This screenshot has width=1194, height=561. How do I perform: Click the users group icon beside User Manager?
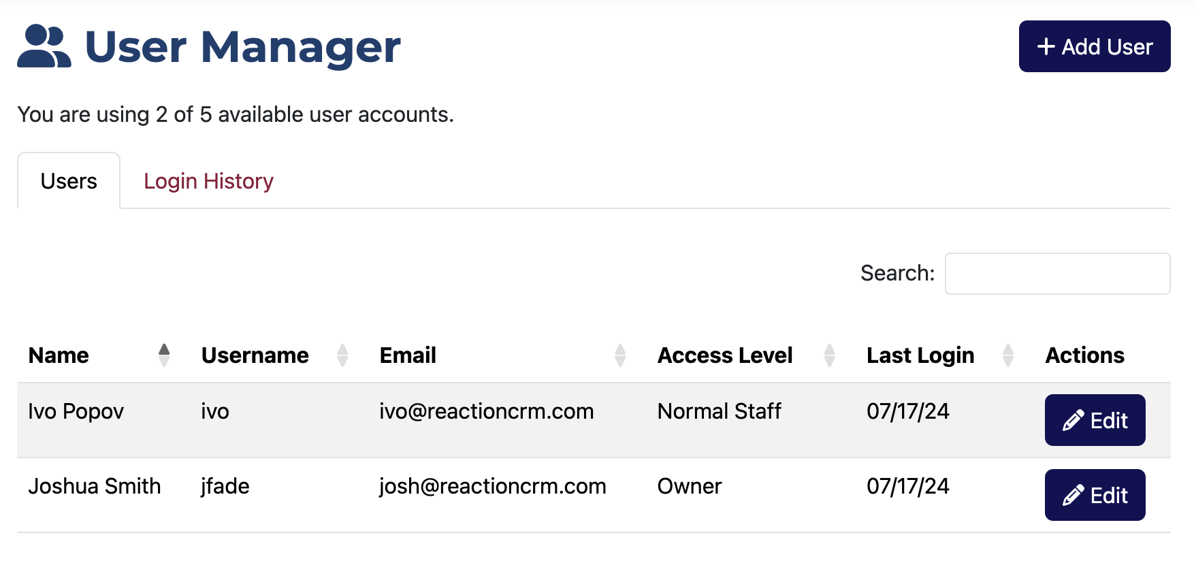pyautogui.click(x=44, y=46)
